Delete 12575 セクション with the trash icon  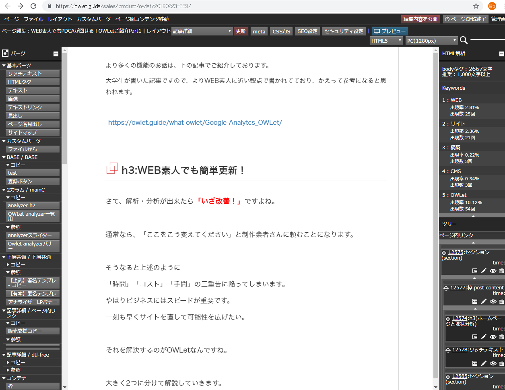pyautogui.click(x=501, y=271)
